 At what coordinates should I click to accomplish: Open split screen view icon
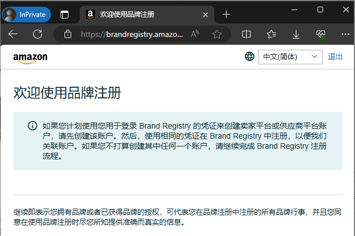point(246,34)
